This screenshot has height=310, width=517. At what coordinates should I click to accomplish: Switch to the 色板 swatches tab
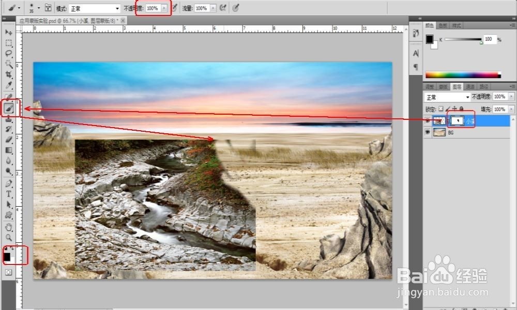(443, 25)
